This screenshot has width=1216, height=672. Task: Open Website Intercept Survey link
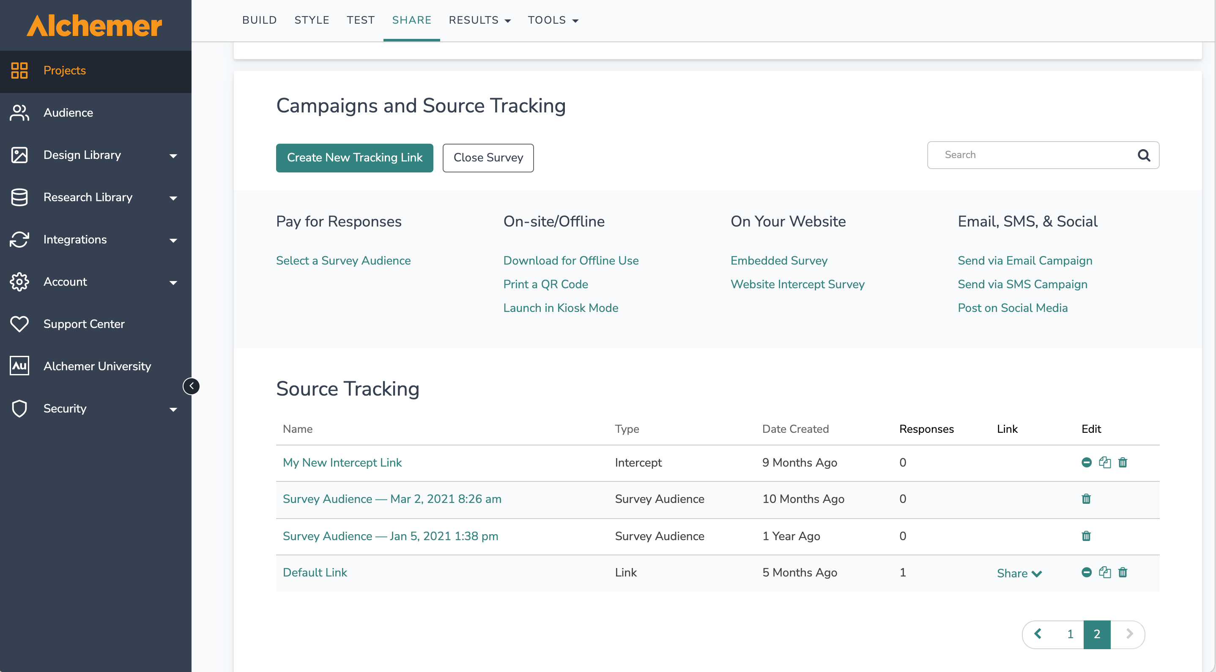(x=797, y=284)
